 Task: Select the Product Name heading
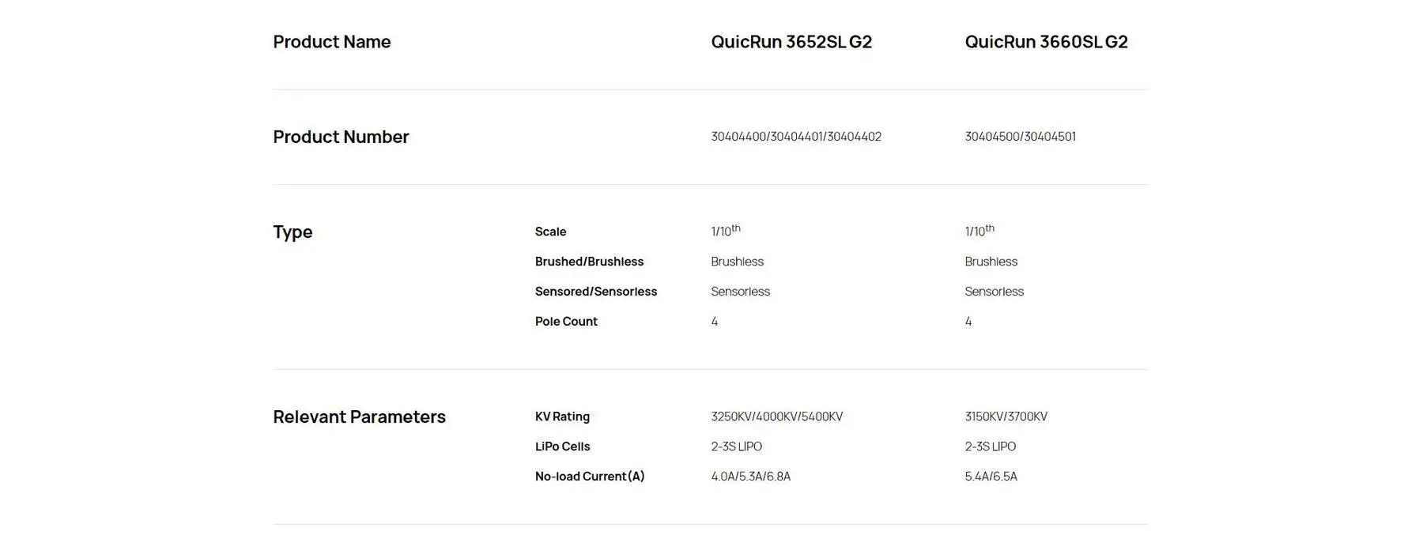tap(332, 42)
